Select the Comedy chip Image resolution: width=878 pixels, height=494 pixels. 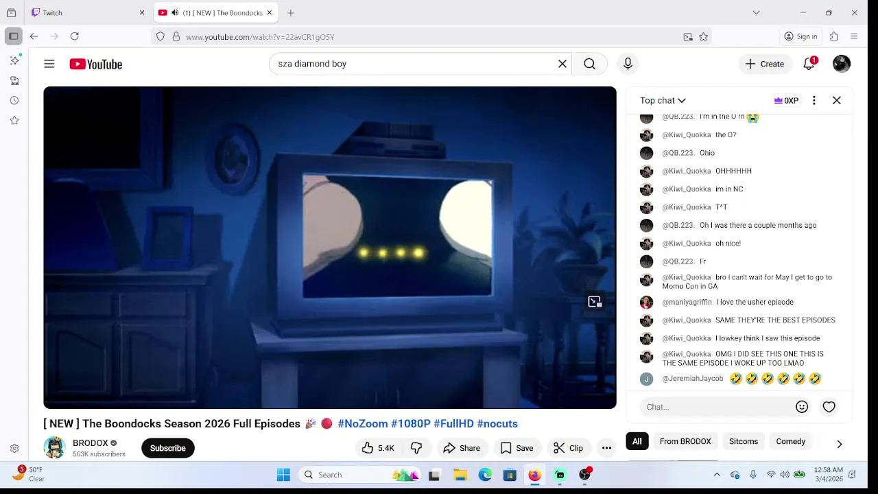coord(791,441)
